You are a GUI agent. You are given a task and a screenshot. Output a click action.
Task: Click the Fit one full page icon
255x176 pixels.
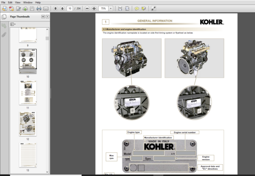[x=127, y=8]
